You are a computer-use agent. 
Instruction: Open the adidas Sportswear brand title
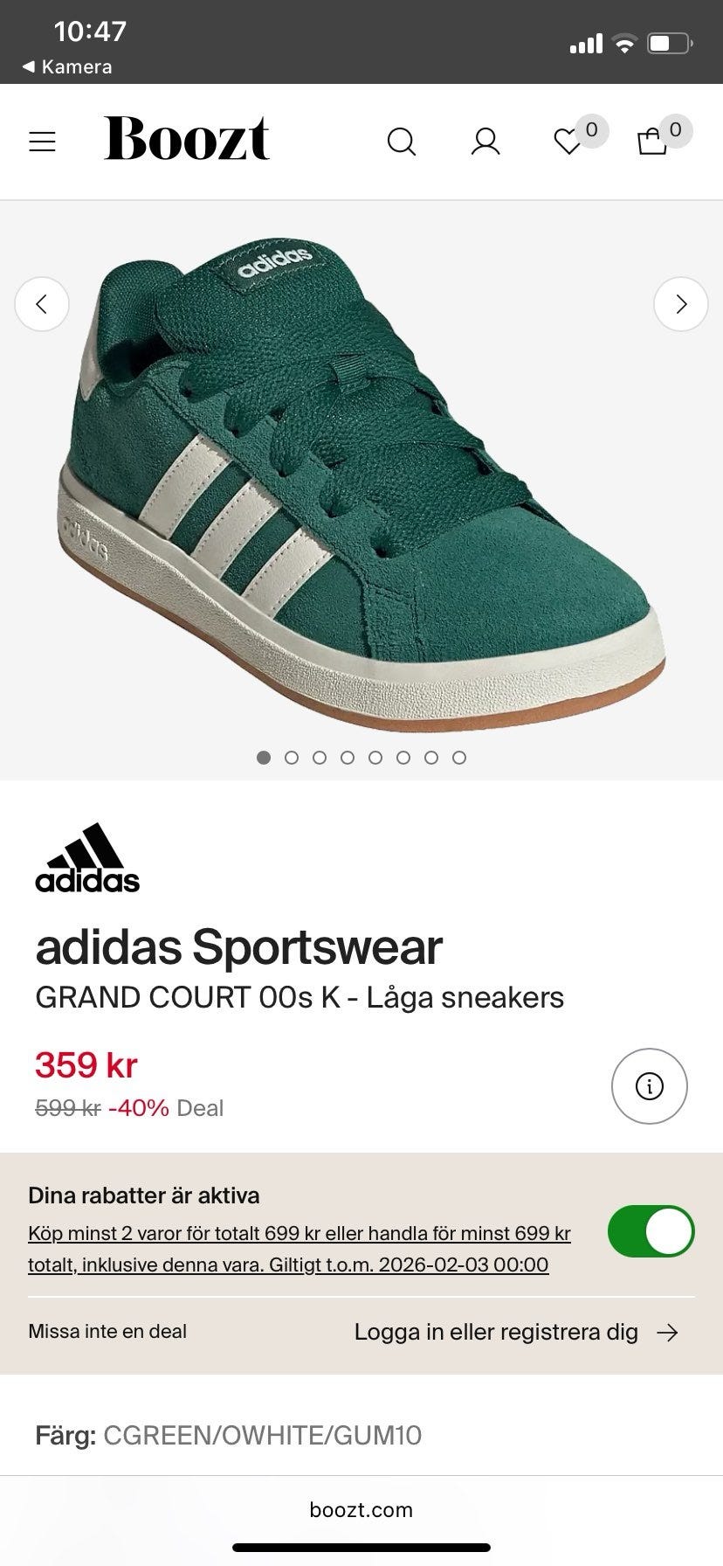(239, 947)
